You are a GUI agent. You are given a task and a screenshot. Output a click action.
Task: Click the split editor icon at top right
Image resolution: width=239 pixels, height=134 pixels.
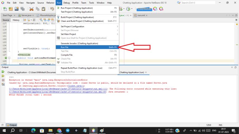click(x=236, y=20)
